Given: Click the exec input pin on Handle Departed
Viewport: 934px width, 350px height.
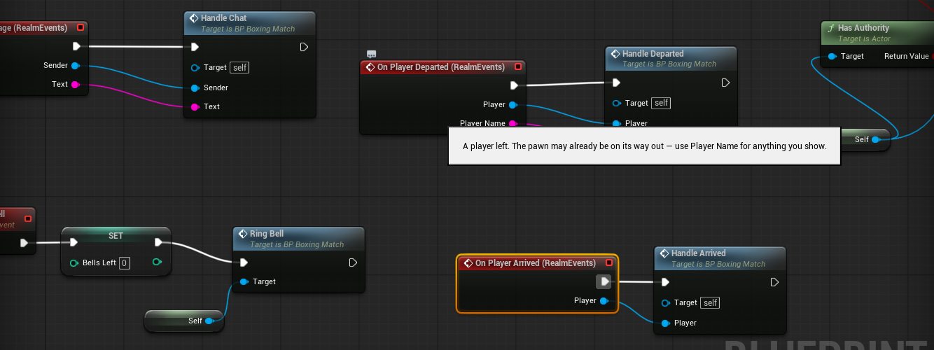Looking at the screenshot, I should [617, 83].
